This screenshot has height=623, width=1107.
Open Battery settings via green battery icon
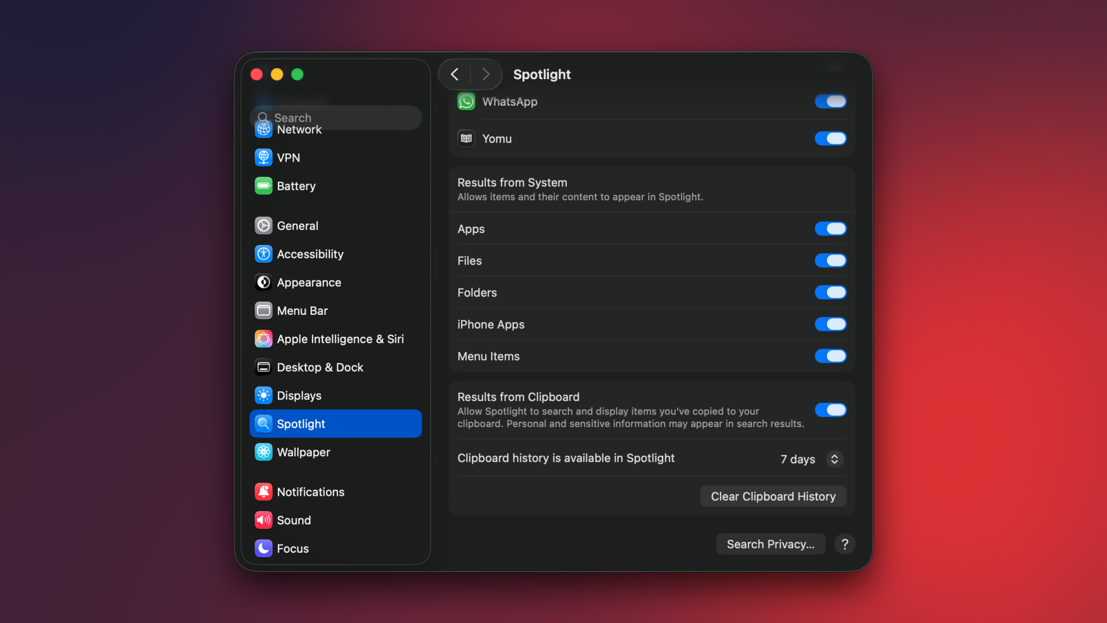coord(263,186)
